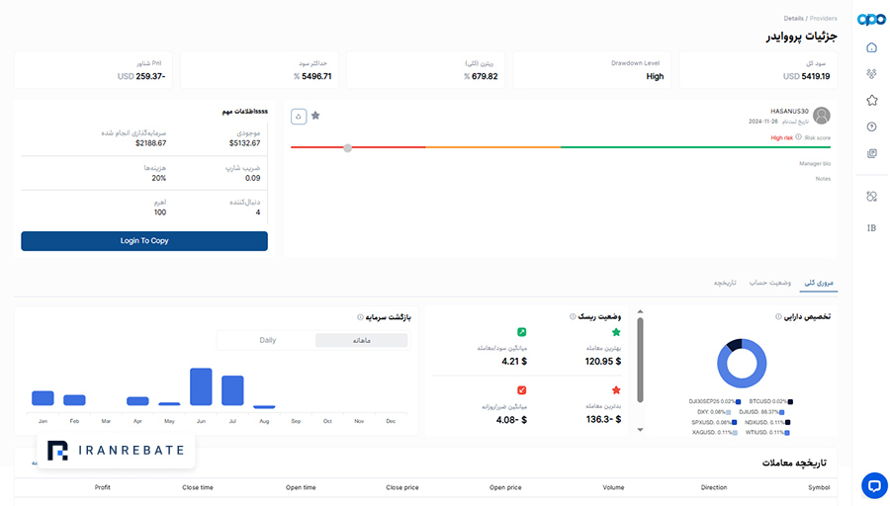Screen dimensions: 890x506
Task: Open the live chat bubble icon
Action: coord(874,485)
